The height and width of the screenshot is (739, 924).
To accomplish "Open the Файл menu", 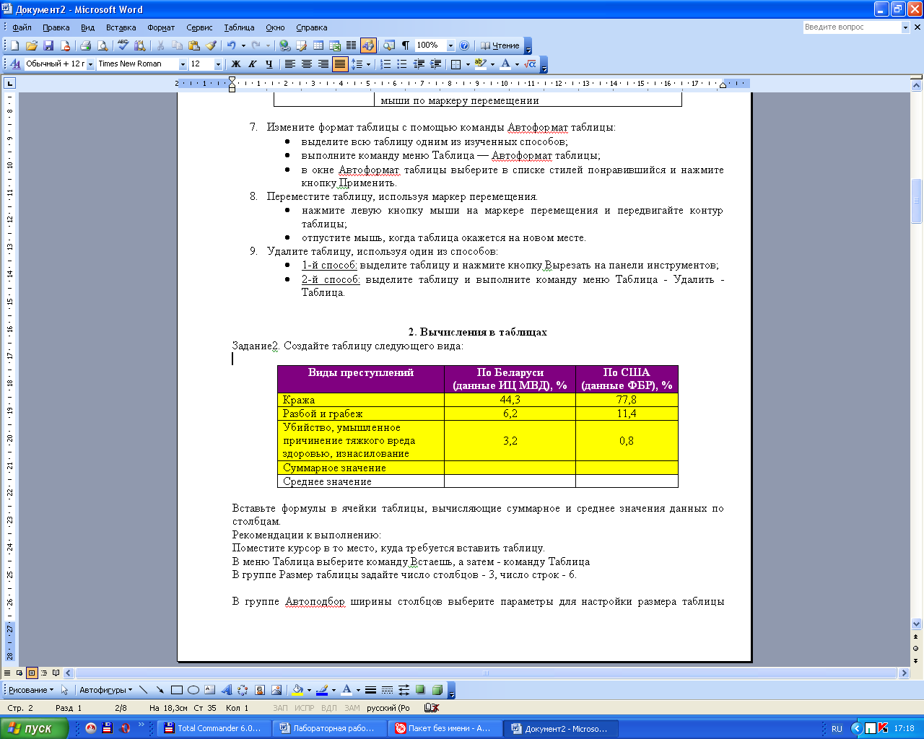I will coord(22,27).
